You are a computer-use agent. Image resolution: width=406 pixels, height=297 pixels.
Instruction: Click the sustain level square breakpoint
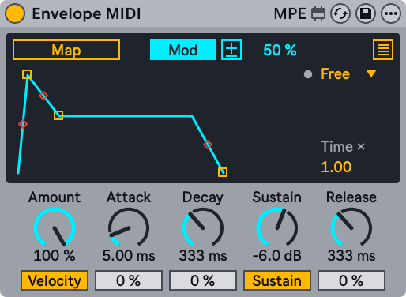58,115
